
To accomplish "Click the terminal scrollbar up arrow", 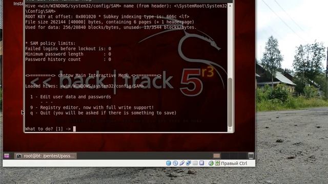I will pyautogui.click(x=230, y=6).
